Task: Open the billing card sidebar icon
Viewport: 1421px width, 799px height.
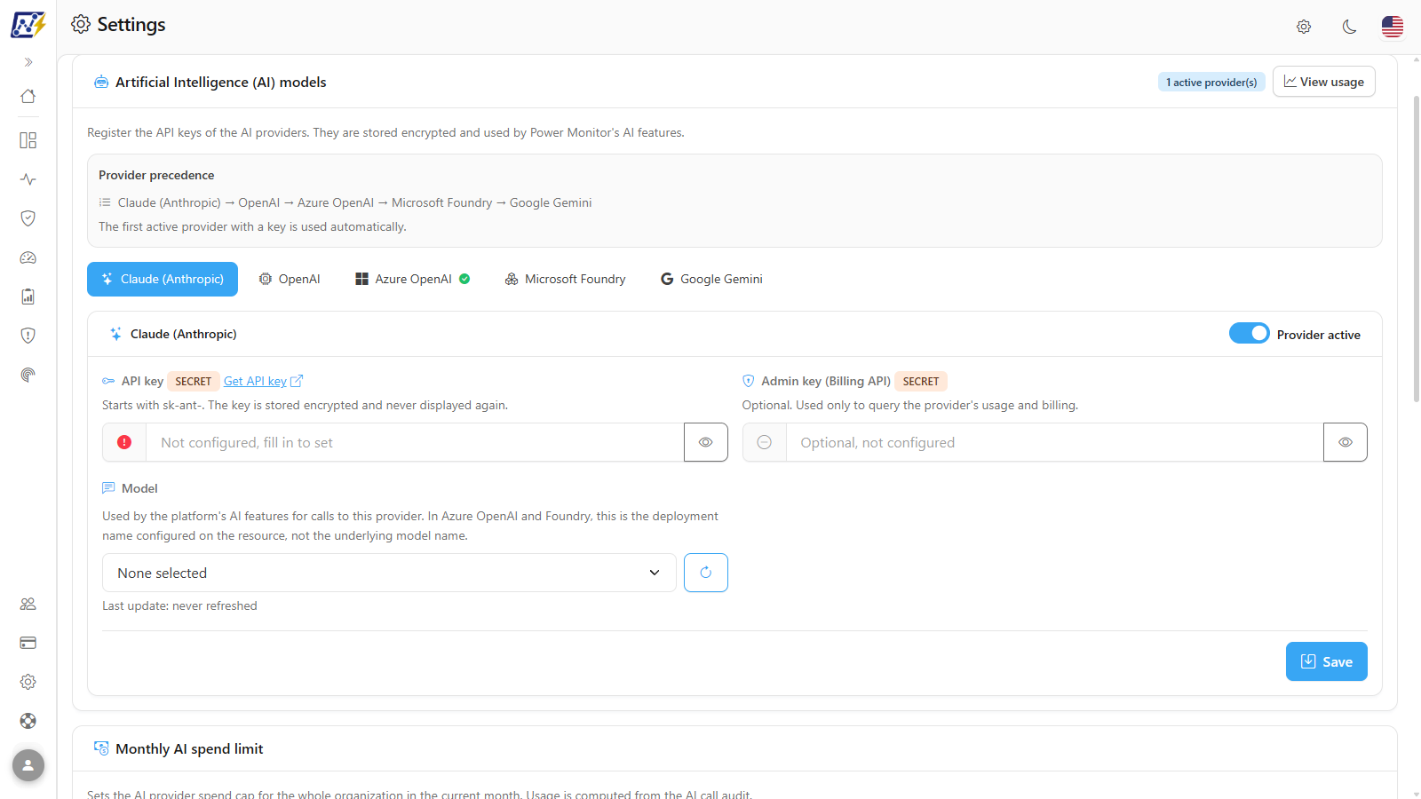Action: pos(28,643)
